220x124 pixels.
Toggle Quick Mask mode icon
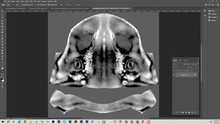tap(2, 83)
